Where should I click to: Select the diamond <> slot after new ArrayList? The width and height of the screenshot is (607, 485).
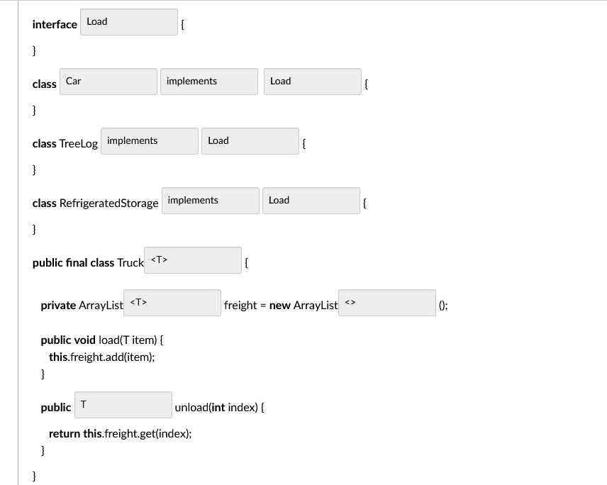tap(387, 303)
